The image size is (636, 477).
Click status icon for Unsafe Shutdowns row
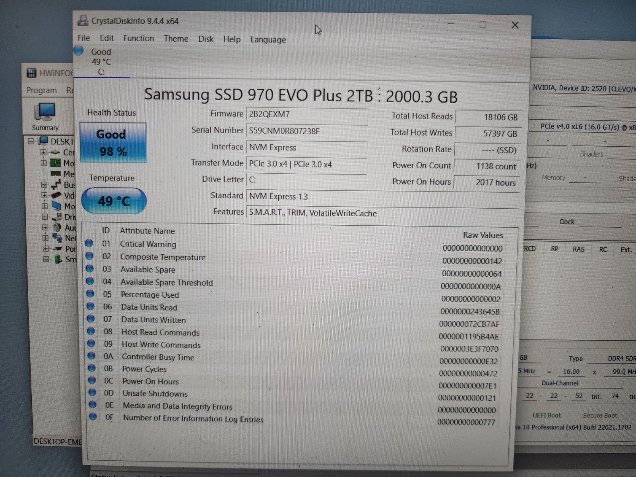point(92,392)
